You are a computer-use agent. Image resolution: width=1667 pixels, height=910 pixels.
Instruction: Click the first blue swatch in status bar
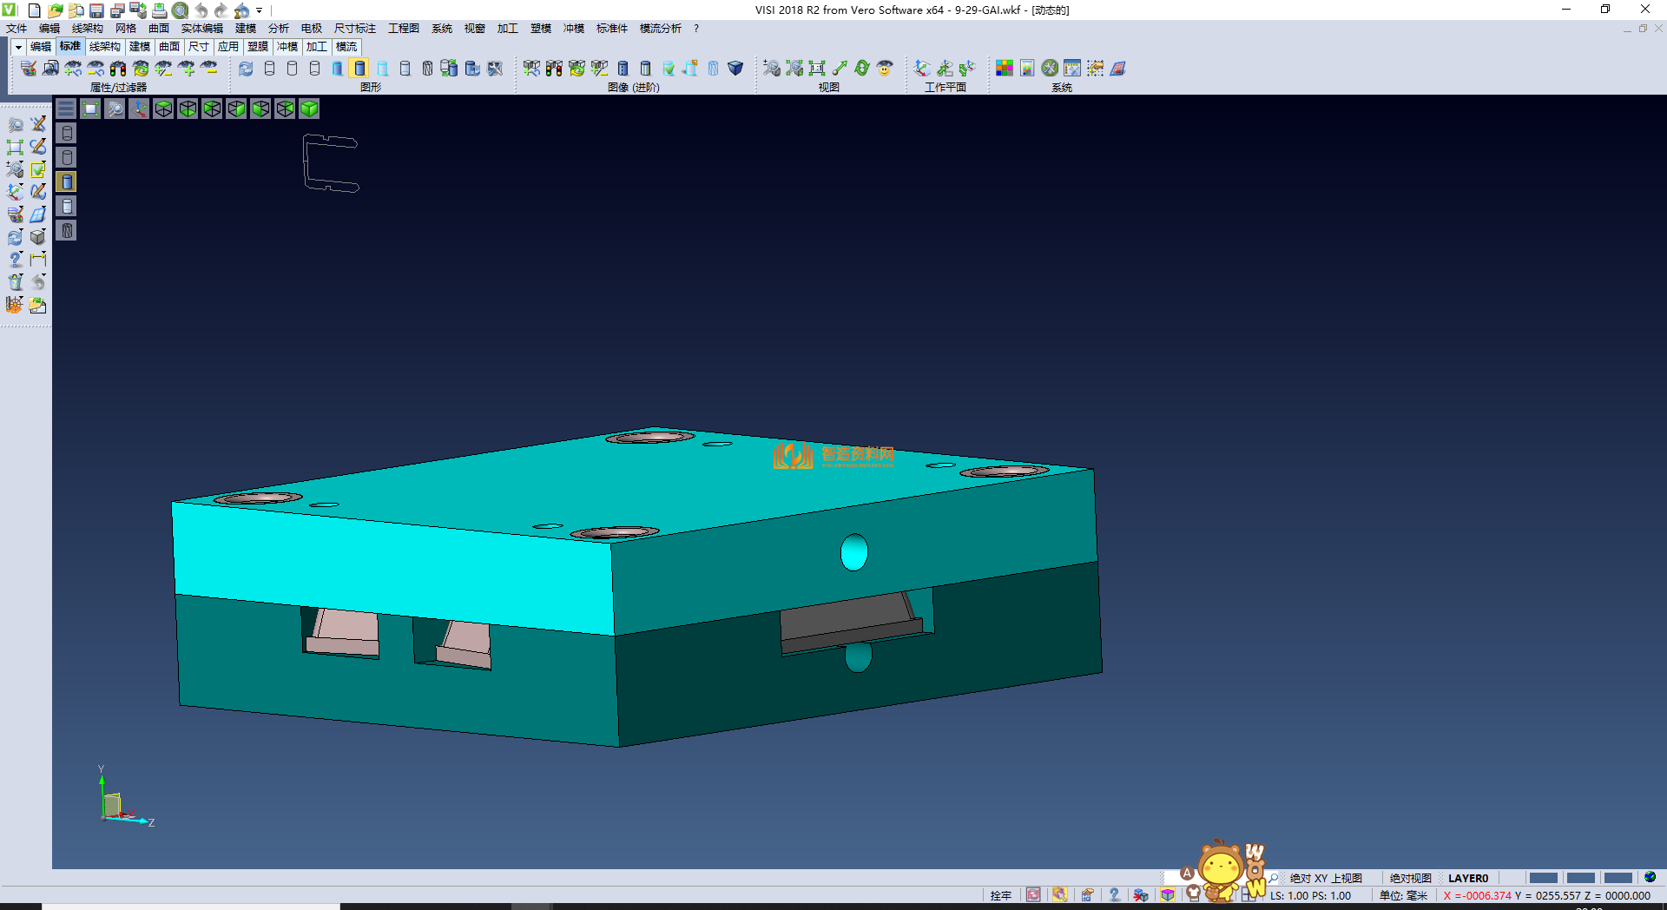click(1543, 878)
